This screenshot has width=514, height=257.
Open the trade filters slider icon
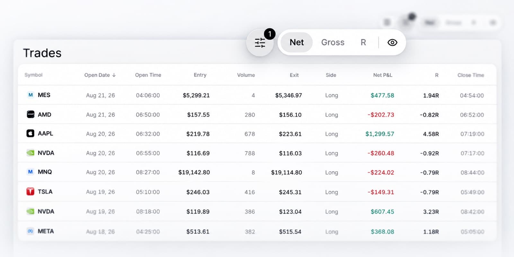coord(260,43)
